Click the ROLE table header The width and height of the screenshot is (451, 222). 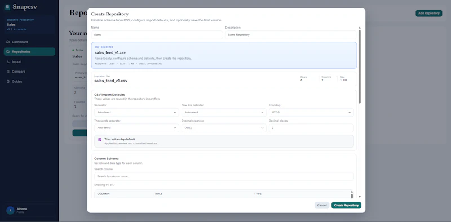[x=159, y=194]
